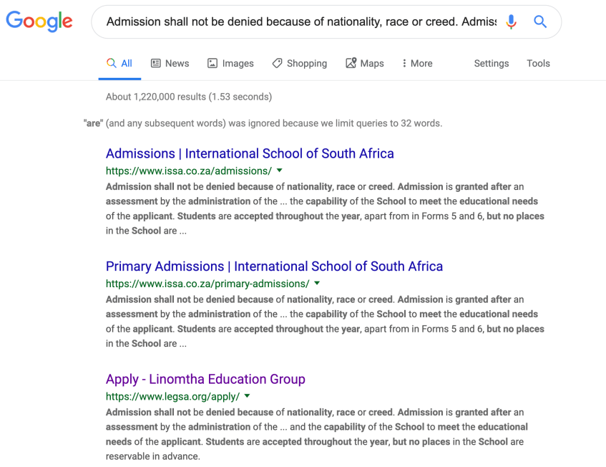Open the Settings menu
The width and height of the screenshot is (606, 467).
coord(492,63)
